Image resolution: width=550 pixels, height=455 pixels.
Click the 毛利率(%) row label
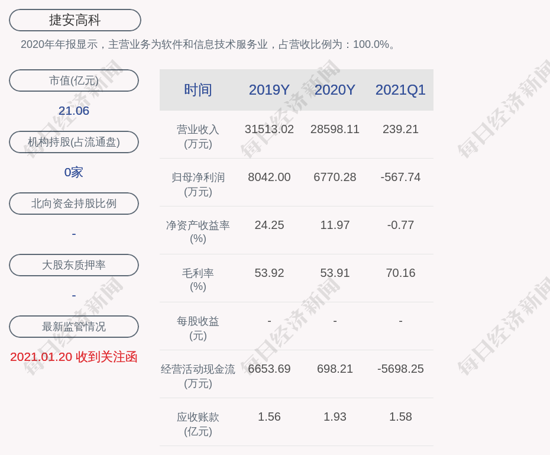tap(198, 280)
